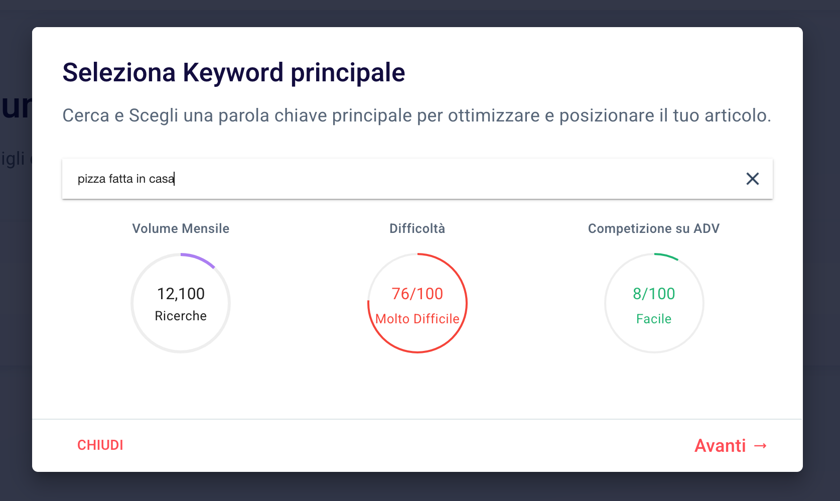This screenshot has width=840, height=501.
Task: Clear the keyword search field with X icon
Action: [x=752, y=179]
